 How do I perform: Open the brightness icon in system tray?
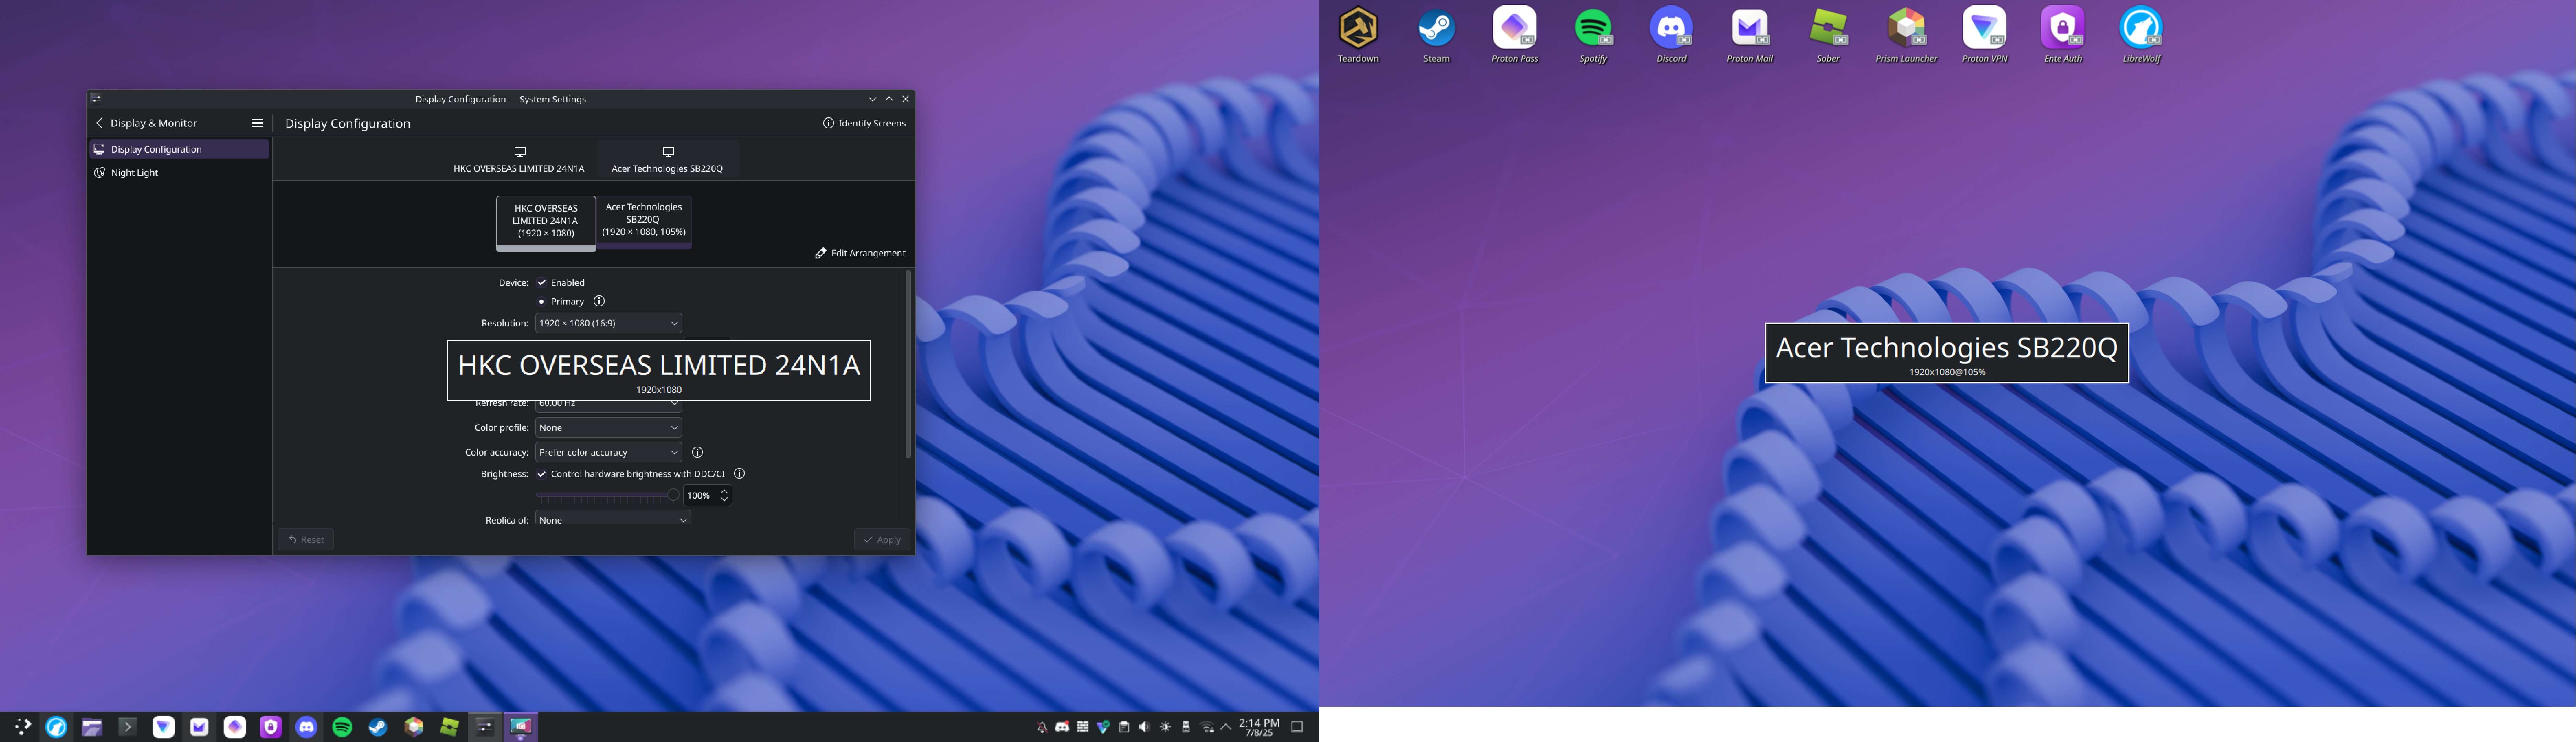1165,727
